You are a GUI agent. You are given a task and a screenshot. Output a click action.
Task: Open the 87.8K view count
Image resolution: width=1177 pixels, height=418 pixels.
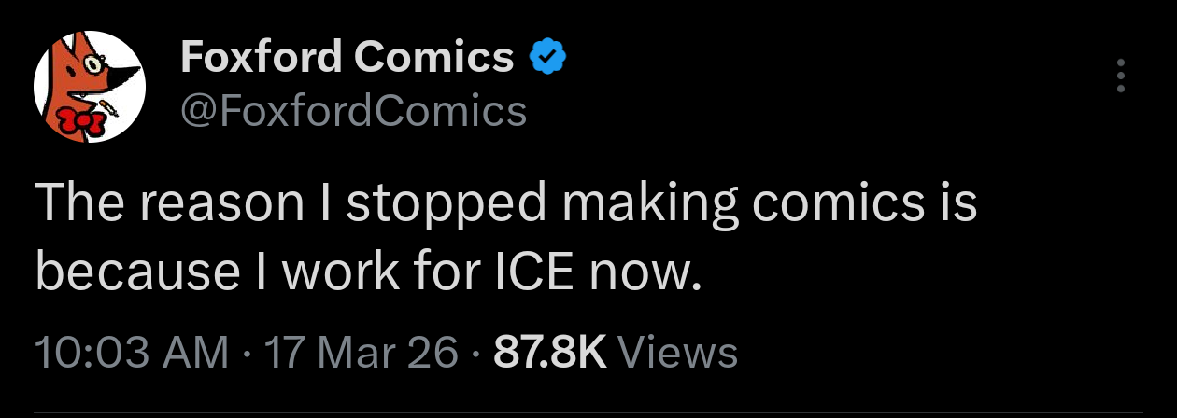(550, 353)
